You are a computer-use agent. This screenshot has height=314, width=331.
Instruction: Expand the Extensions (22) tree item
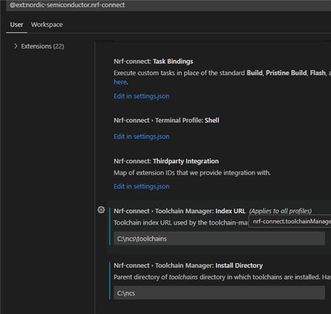coord(16,46)
